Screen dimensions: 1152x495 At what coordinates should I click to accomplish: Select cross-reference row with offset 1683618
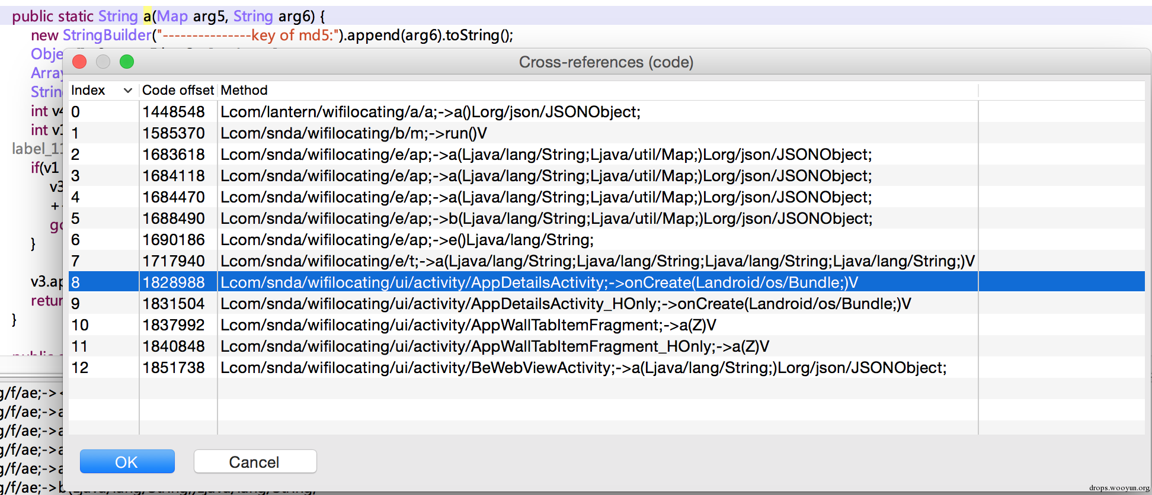tap(606, 155)
